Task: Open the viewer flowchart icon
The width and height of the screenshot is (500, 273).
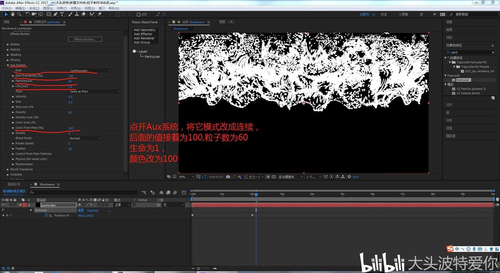Action: click(343, 177)
